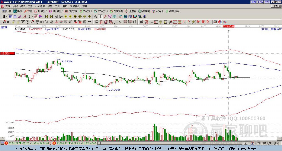Click the 2023-05-04 date marker
This screenshot has height=151, width=282.
(x=228, y=26)
